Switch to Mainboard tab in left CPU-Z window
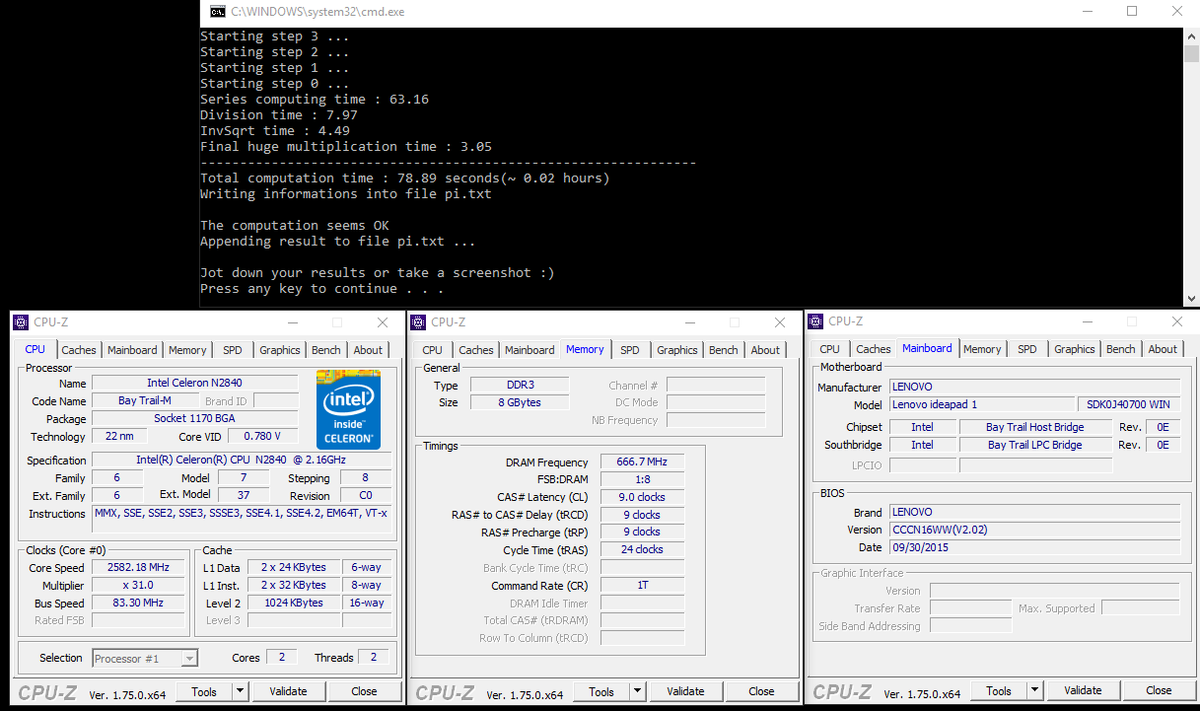 pos(132,350)
